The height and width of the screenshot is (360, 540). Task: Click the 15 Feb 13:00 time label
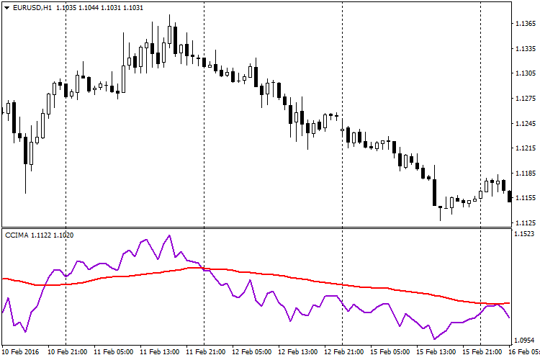coord(436,352)
